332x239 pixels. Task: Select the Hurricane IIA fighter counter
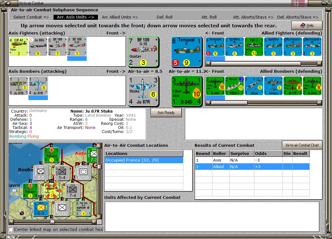(x=293, y=47)
